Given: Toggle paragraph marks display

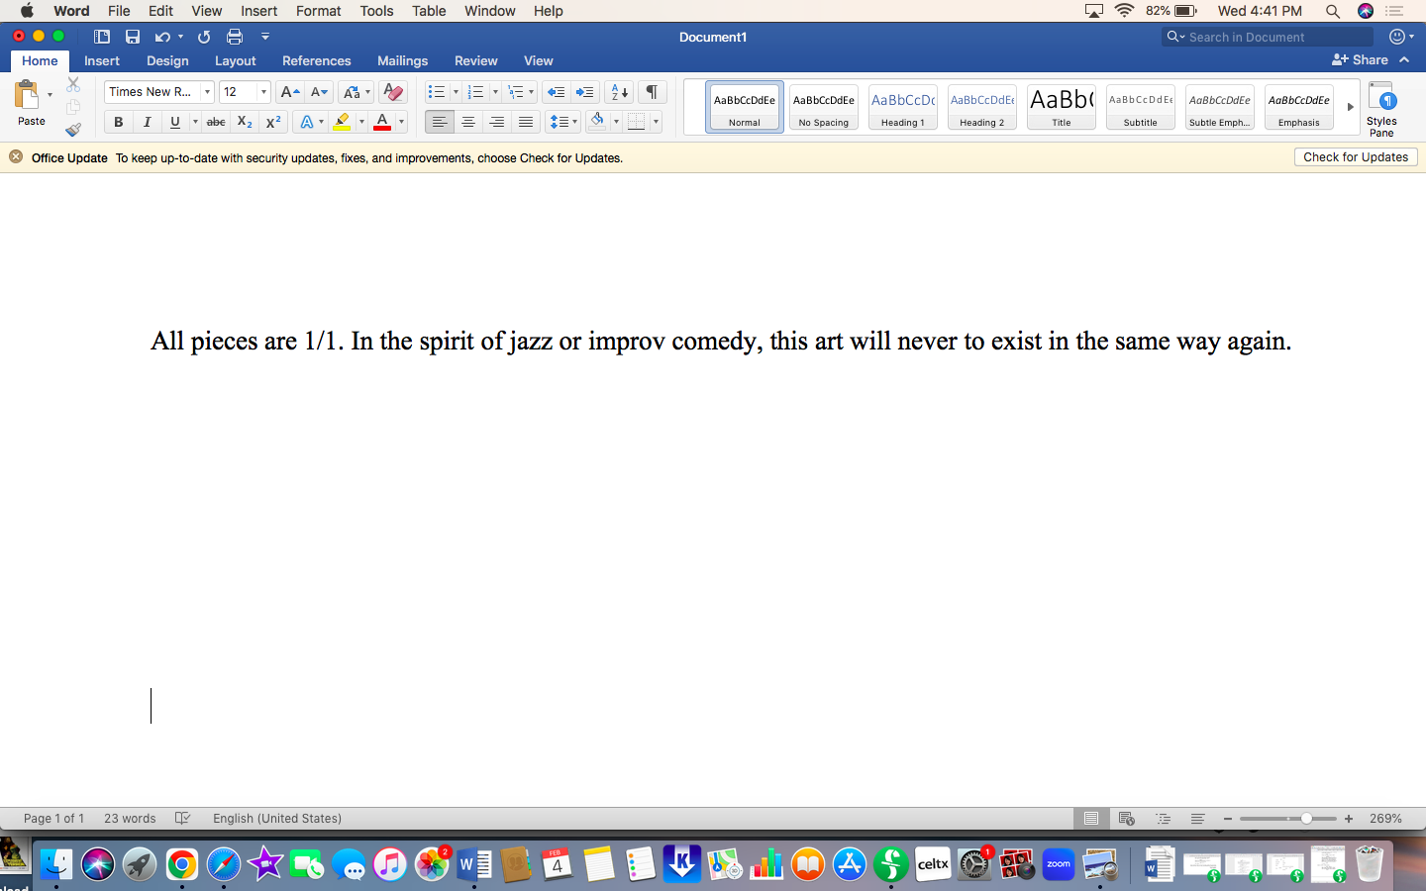Looking at the screenshot, I should 652,92.
